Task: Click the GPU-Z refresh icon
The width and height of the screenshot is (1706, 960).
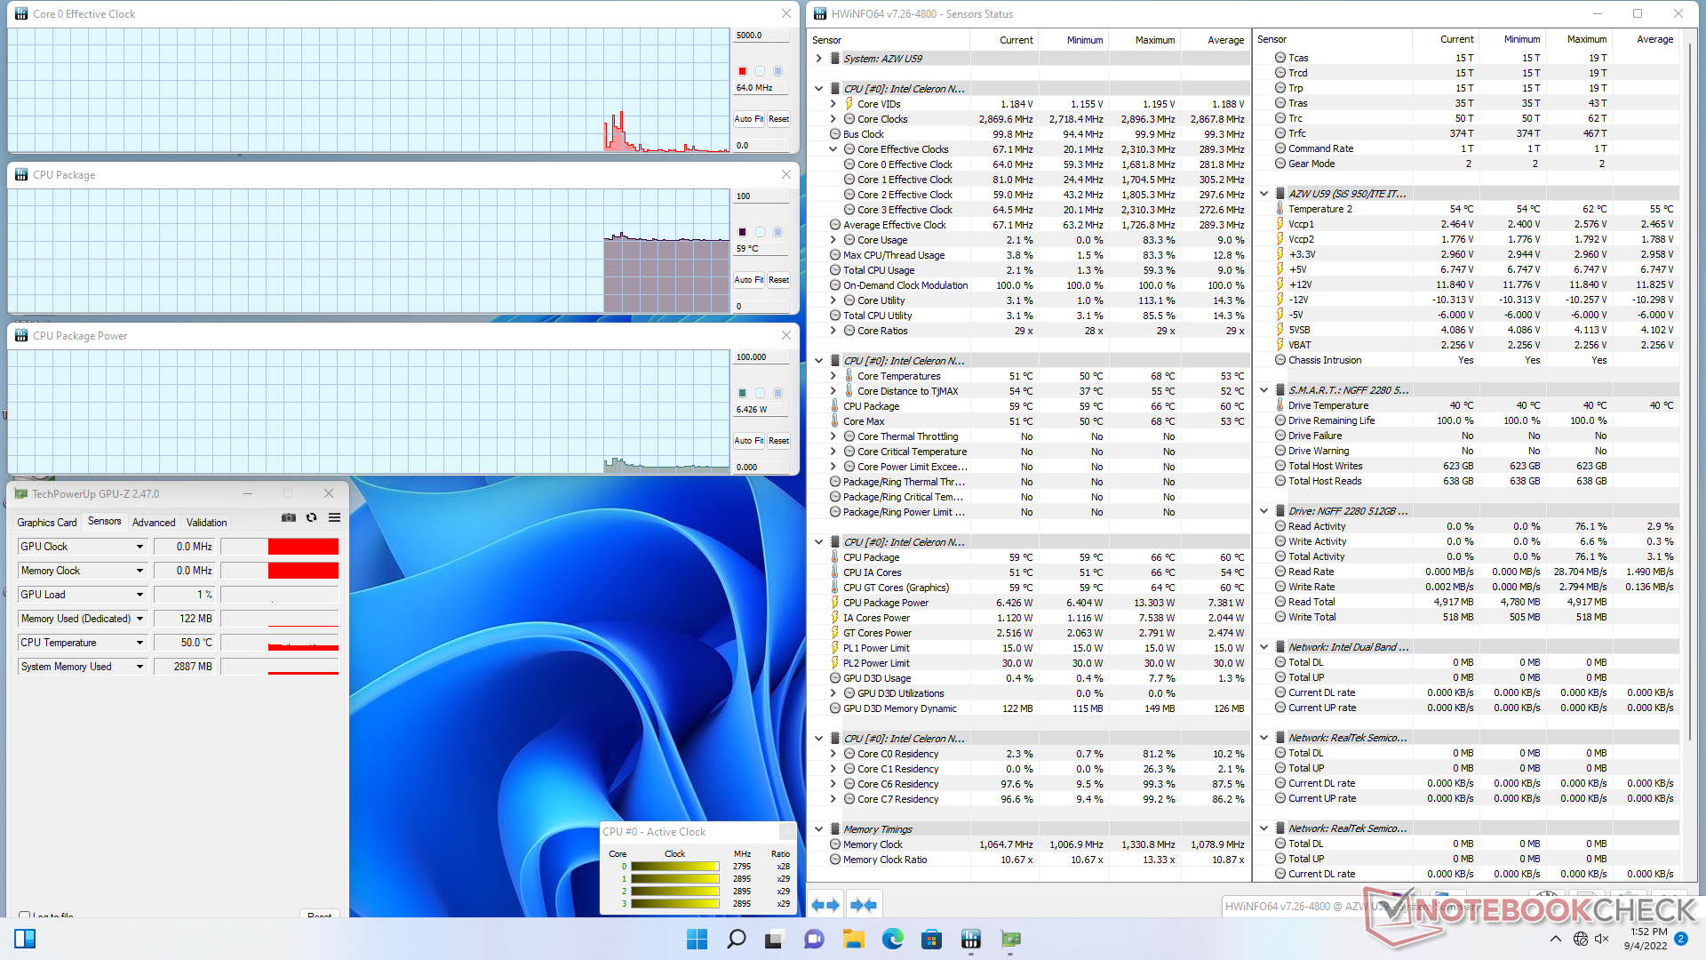Action: point(312,517)
